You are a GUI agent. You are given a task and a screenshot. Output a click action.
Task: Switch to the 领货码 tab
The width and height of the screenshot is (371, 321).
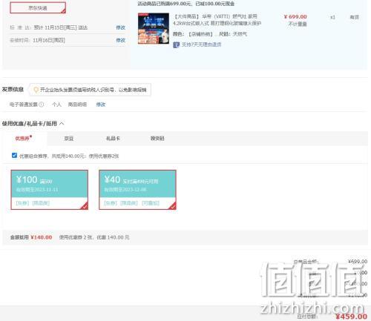click(x=157, y=139)
